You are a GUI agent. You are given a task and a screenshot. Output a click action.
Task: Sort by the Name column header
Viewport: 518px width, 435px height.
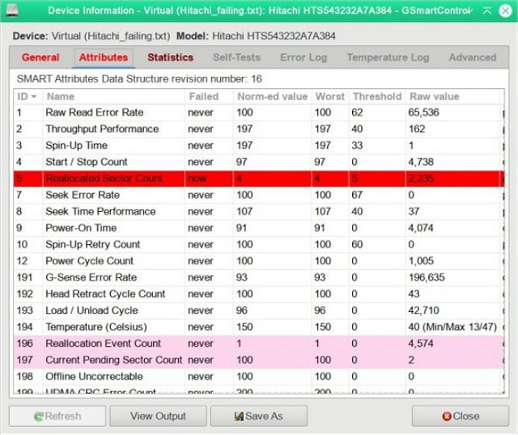(x=112, y=96)
